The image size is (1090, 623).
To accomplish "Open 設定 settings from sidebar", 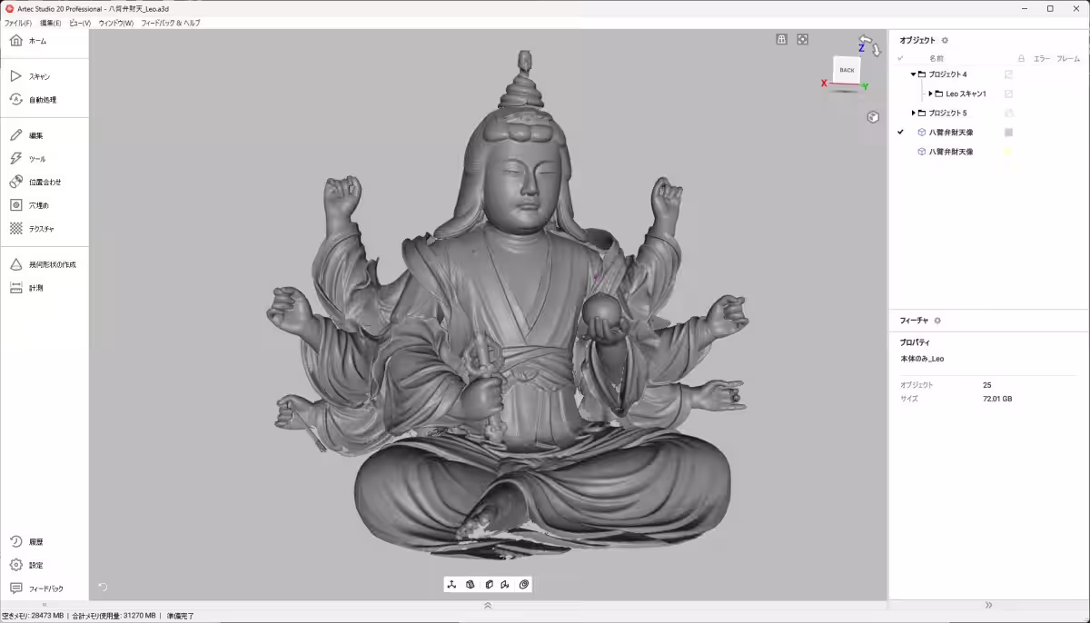I will 44,565.
